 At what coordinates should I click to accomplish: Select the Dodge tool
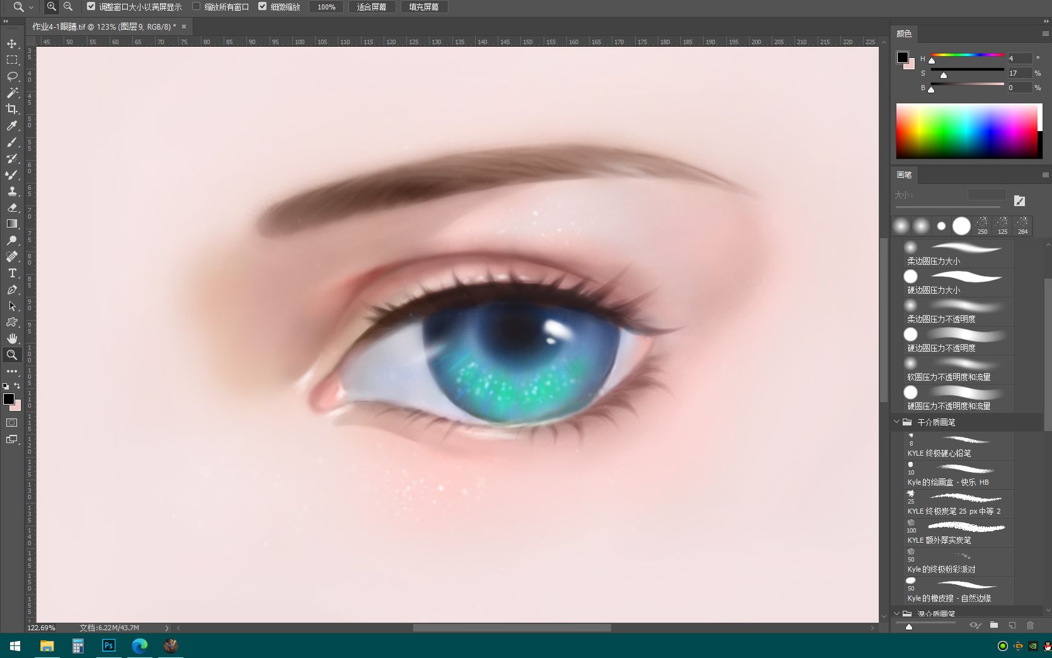12,240
